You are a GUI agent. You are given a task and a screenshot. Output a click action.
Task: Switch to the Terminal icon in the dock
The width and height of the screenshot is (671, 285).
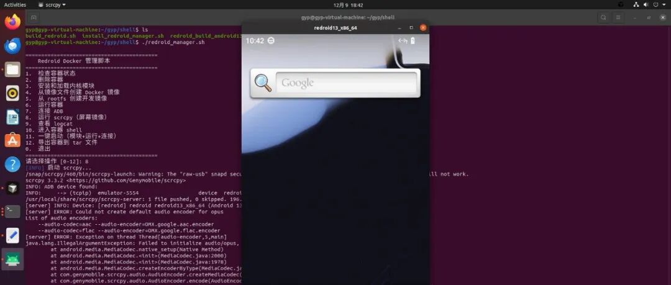[12, 211]
